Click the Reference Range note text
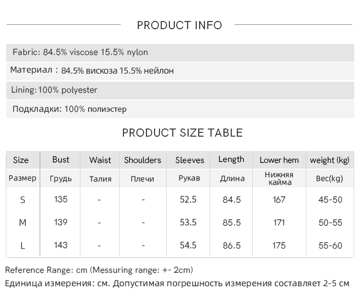This screenshot has height=301, width=359. point(99,270)
